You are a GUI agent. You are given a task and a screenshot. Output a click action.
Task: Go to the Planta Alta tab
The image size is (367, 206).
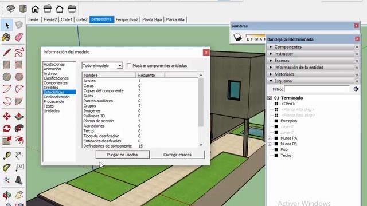coord(175,19)
